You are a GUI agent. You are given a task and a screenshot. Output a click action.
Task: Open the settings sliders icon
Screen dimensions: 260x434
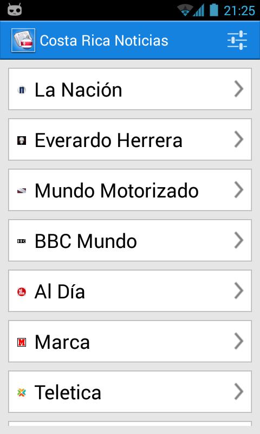click(x=237, y=40)
